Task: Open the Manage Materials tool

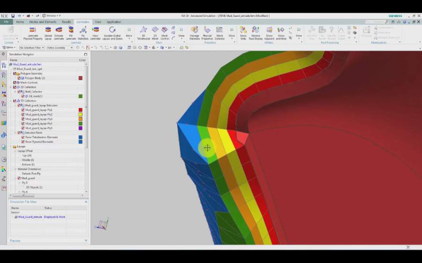Action: (194, 31)
